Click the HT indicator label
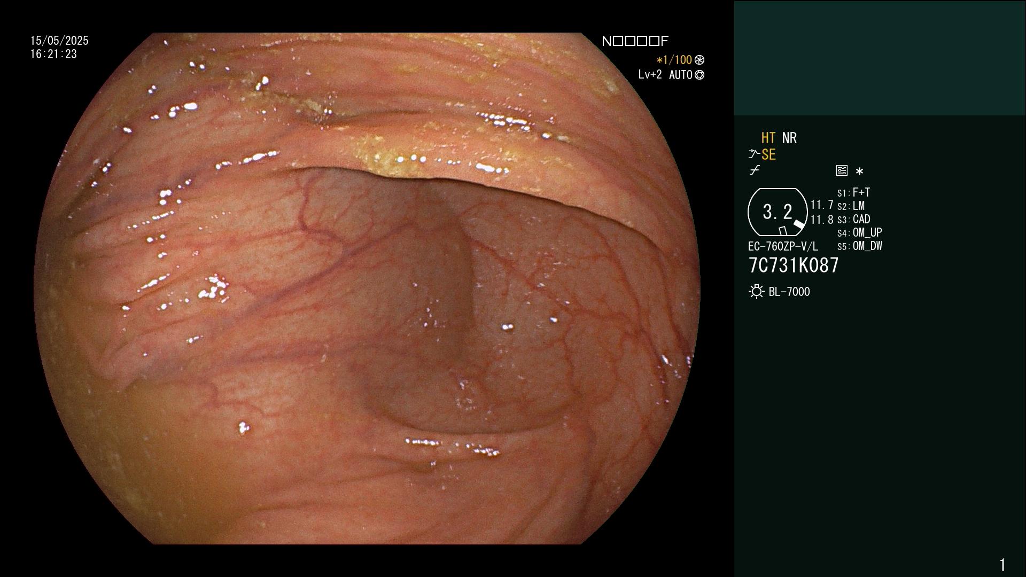This screenshot has height=577, width=1026. [x=768, y=138]
